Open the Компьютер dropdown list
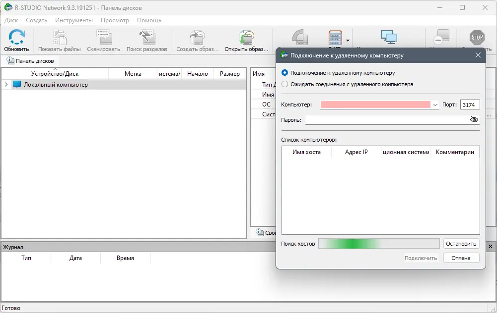Viewport: 497px width, 313px height. (435, 104)
